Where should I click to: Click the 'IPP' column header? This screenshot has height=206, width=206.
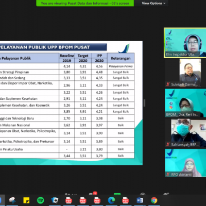point(99,56)
